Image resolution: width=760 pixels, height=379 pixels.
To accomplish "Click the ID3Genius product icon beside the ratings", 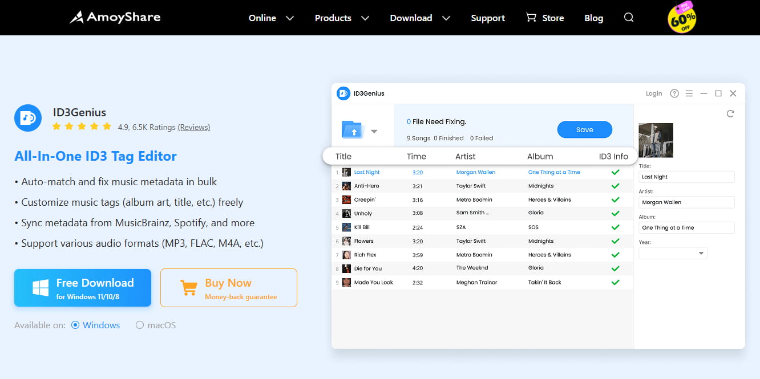I will [x=28, y=118].
